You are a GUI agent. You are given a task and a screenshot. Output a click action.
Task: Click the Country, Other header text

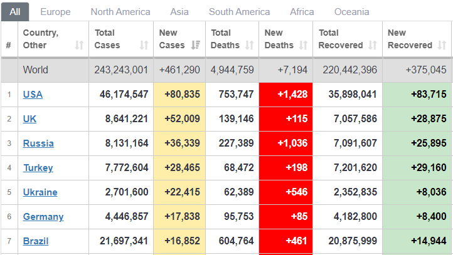click(x=40, y=39)
